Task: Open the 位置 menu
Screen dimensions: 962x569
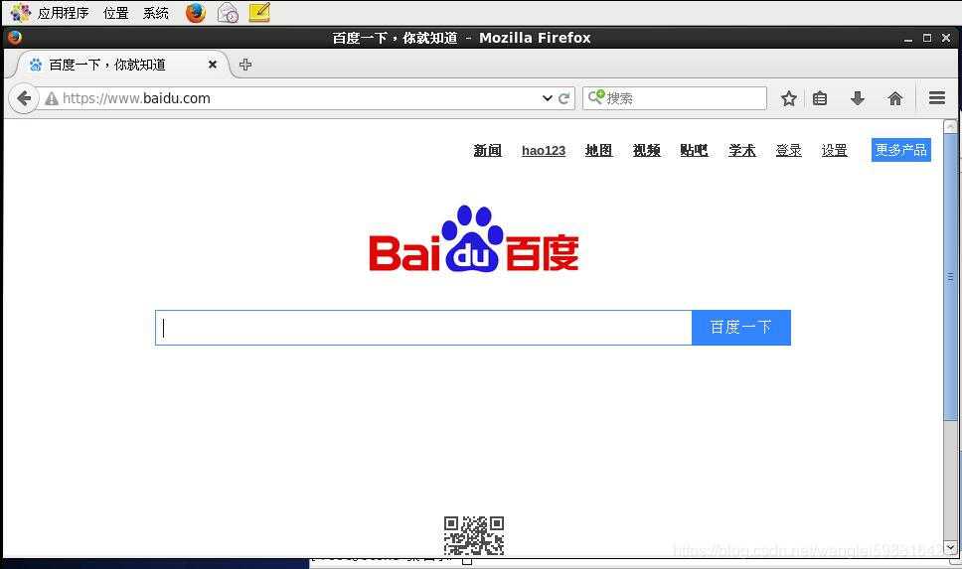Action: coord(116,13)
